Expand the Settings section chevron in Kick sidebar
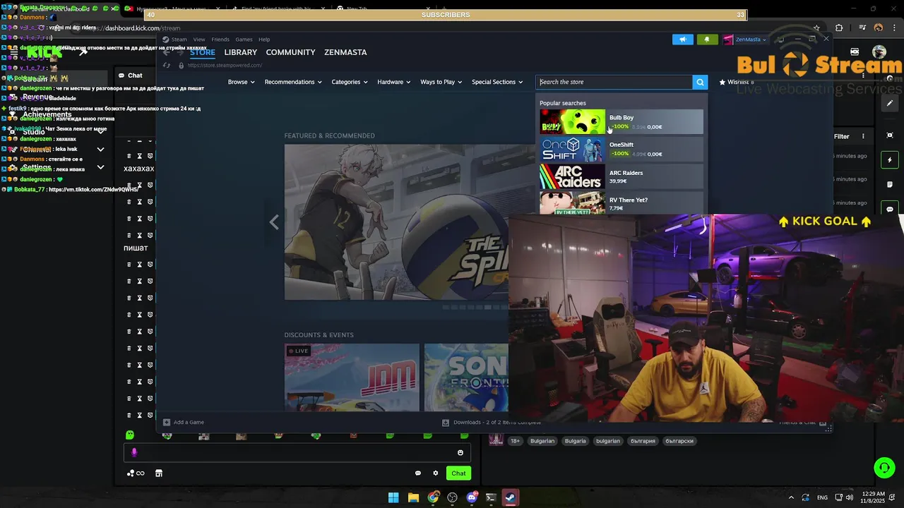904x508 pixels. point(100,167)
